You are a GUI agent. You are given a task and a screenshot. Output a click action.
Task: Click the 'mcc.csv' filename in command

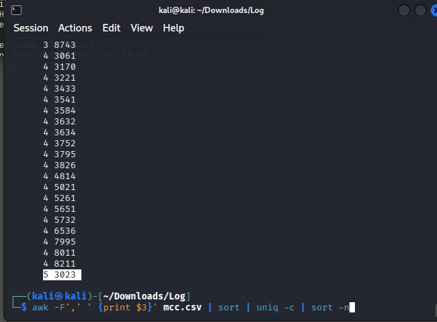183,308
